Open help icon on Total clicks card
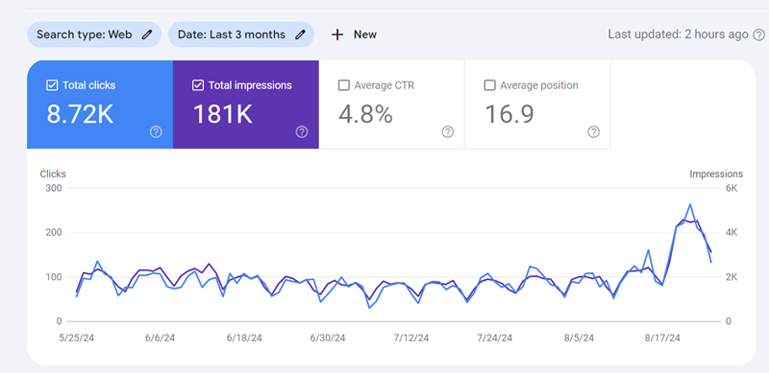769x373 pixels. [156, 131]
